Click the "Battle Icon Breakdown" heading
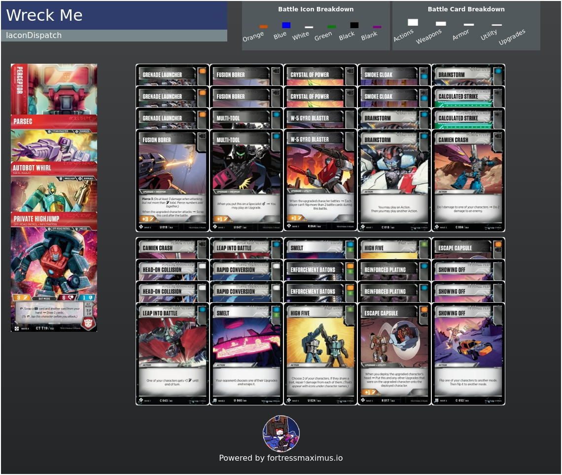Screen dimensions: 562x475 pos(316,9)
